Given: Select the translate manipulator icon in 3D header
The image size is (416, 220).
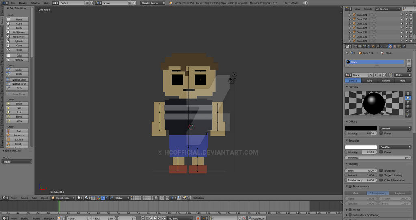Looking at the screenshot, I should [x=103, y=198].
